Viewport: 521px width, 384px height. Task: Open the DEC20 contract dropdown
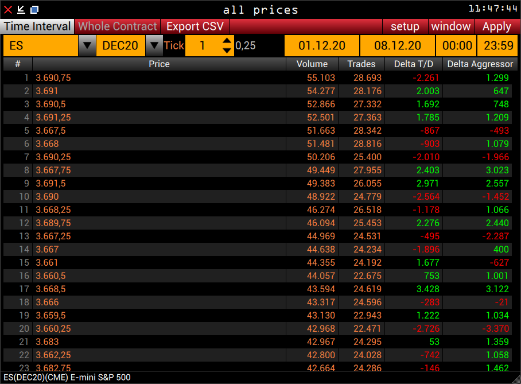(153, 45)
